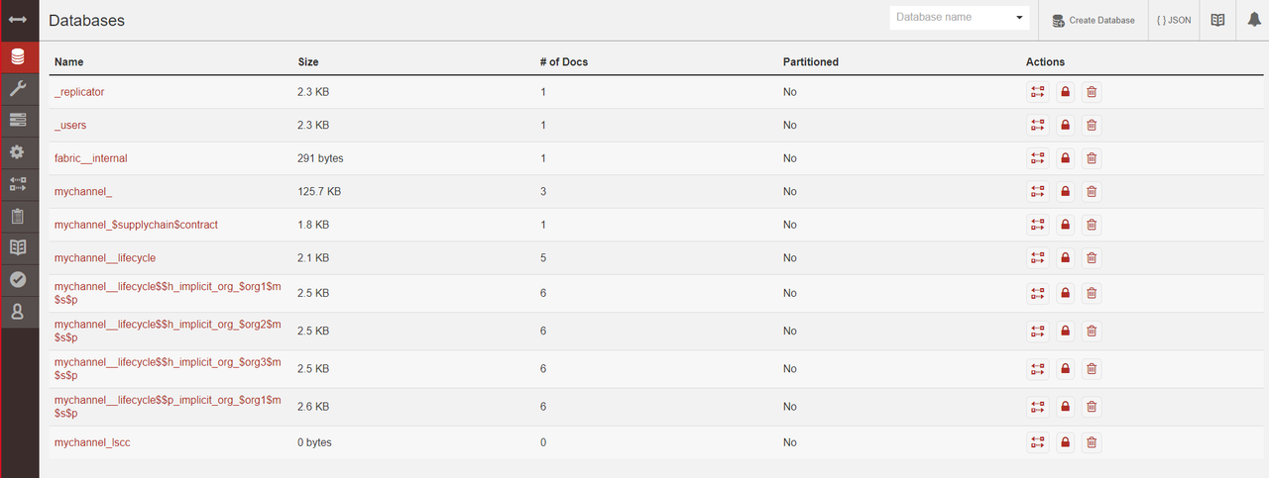This screenshot has width=1269, height=478.
Task: Open the Database name dropdown arrow
Action: (1019, 18)
